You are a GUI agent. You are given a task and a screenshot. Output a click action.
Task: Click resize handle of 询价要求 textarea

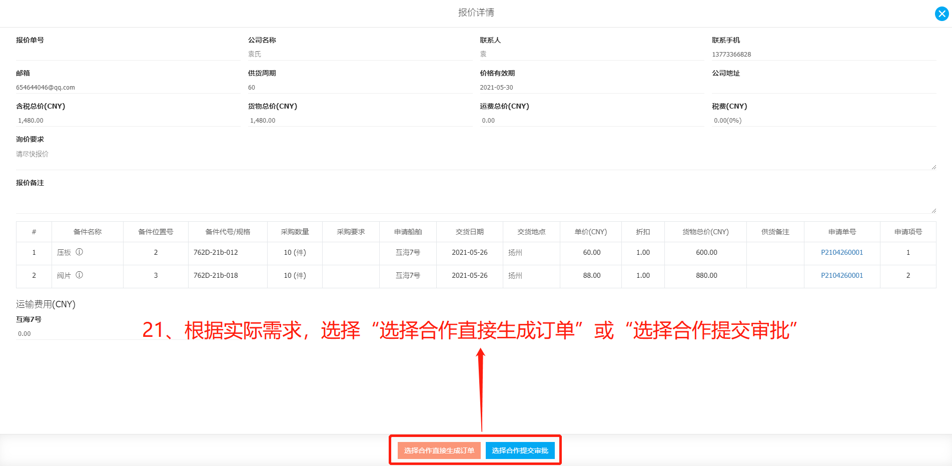(x=933, y=167)
